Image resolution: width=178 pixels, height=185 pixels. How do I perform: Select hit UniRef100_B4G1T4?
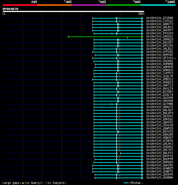[160, 88]
